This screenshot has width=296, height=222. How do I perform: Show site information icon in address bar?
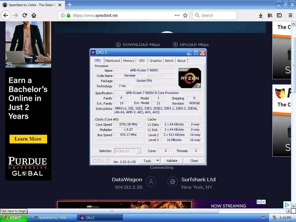(63, 15)
